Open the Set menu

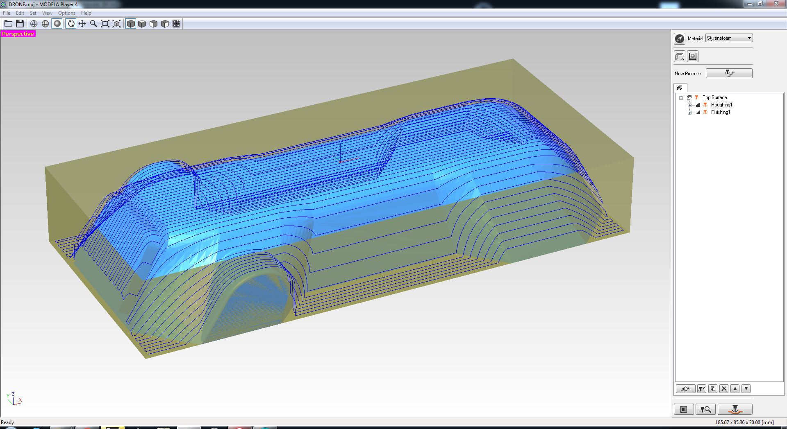pyautogui.click(x=33, y=13)
